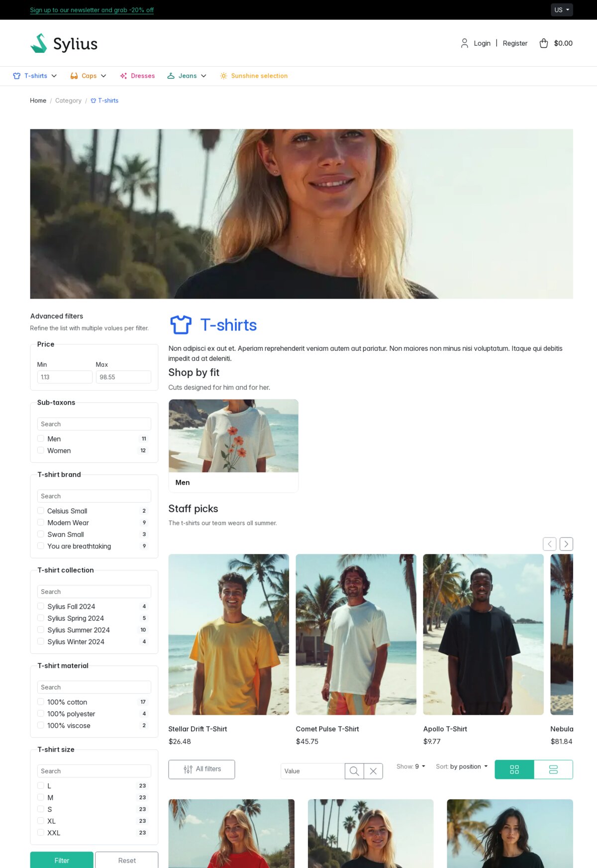Click the T-shirt size search field
Image resolution: width=597 pixels, height=868 pixels.
tap(94, 771)
